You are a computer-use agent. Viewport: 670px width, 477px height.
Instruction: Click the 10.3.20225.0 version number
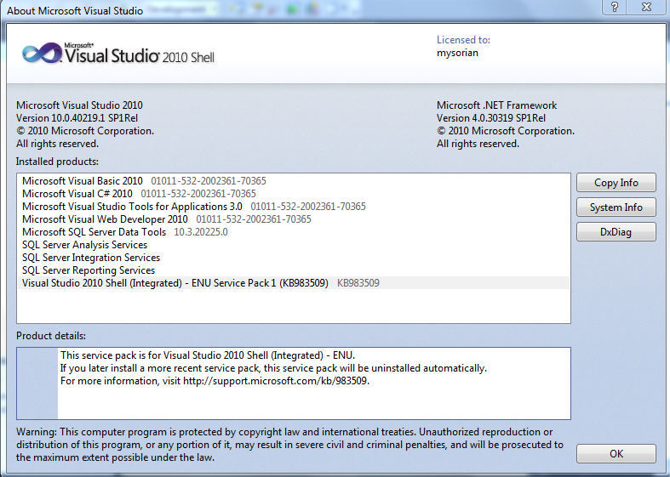point(201,232)
